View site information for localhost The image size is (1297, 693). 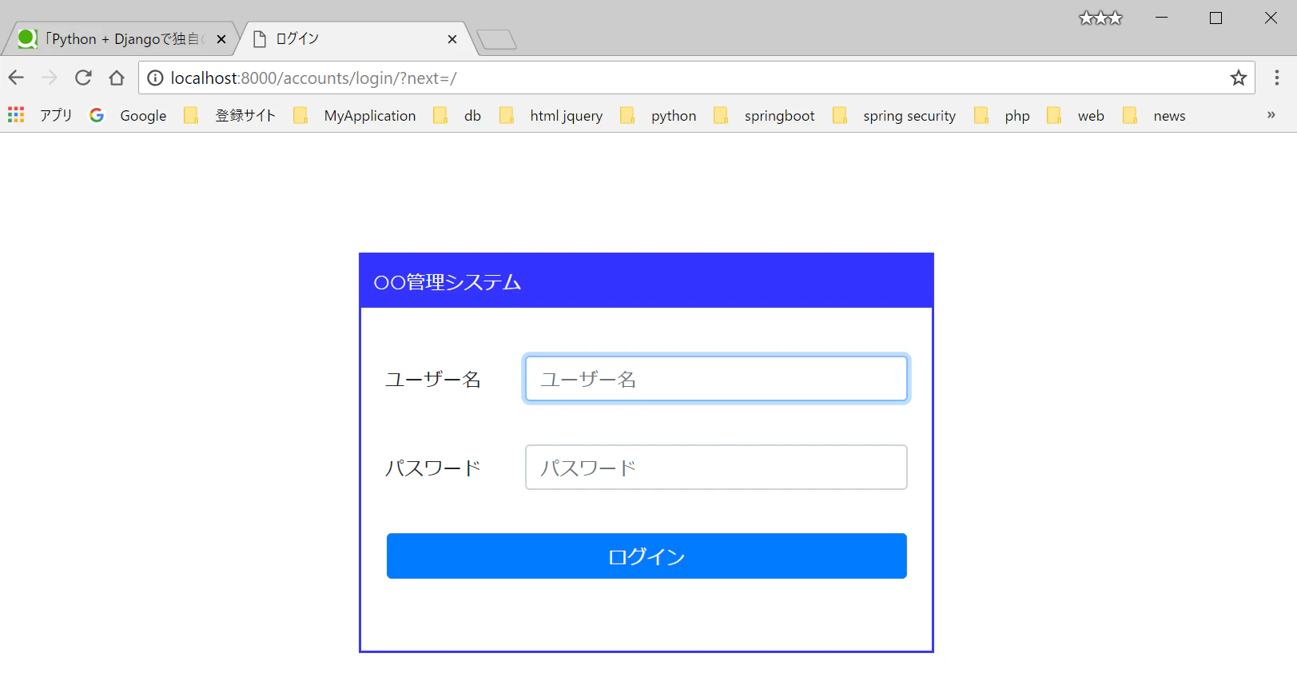pos(155,78)
